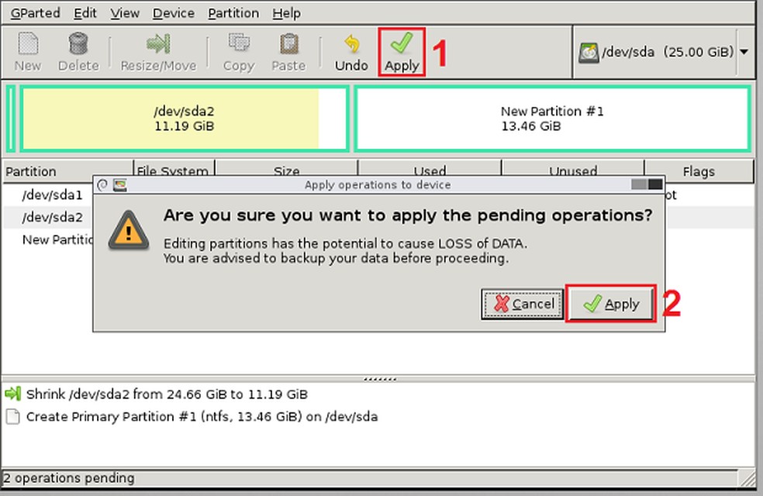
Task: Click the dialog window menu icon
Action: coord(102,184)
